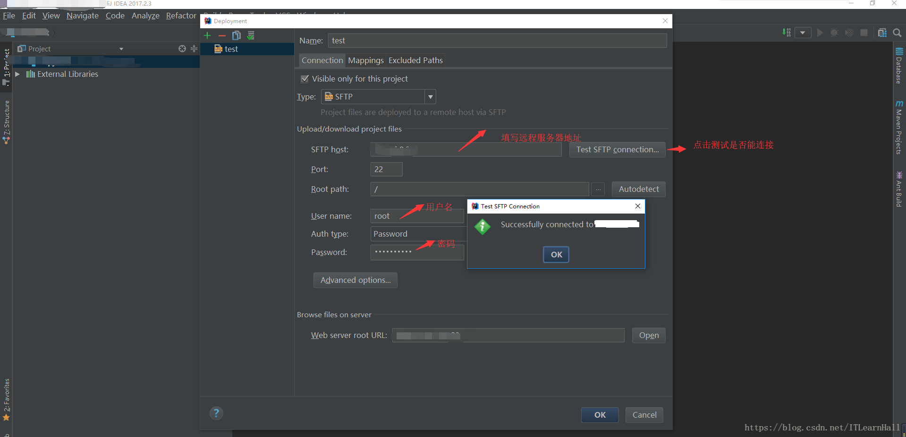
Task: Open the Structure tool window tab
Action: (6, 122)
